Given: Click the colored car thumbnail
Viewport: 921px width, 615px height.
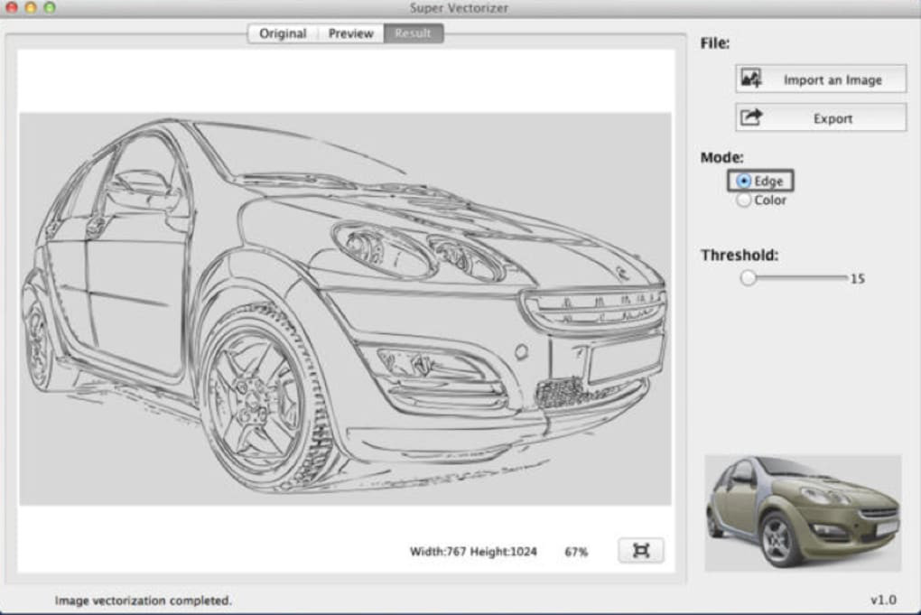Looking at the screenshot, I should tap(803, 512).
